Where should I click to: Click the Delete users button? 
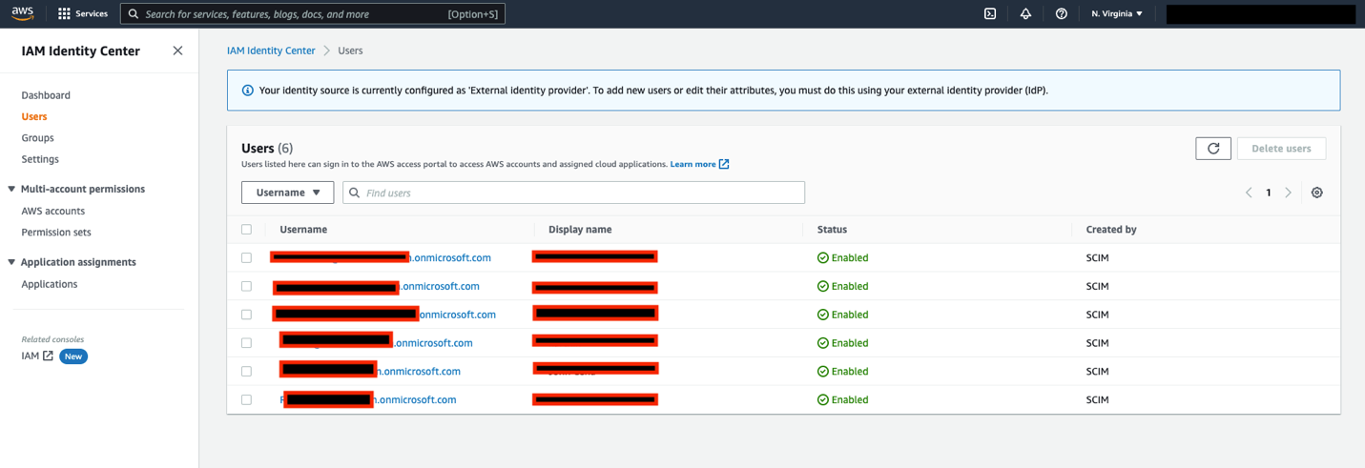point(1281,149)
